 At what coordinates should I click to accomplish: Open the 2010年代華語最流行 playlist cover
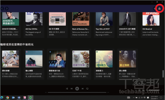point(11,19)
